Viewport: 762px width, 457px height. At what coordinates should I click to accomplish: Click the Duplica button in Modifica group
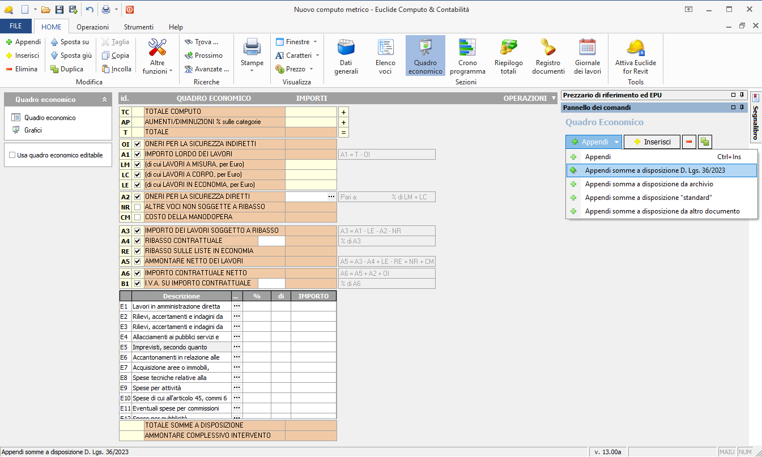click(x=66, y=69)
